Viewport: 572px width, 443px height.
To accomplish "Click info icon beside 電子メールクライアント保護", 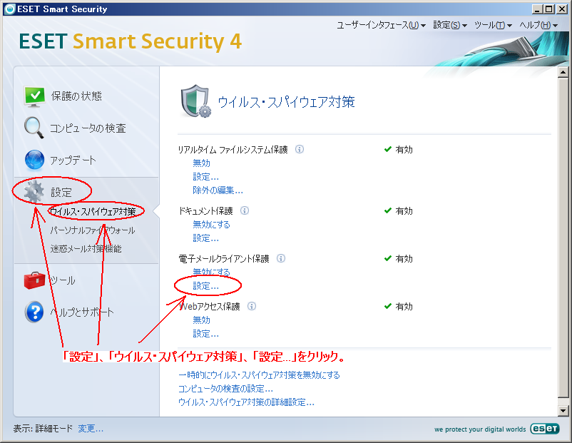I will pos(281,259).
